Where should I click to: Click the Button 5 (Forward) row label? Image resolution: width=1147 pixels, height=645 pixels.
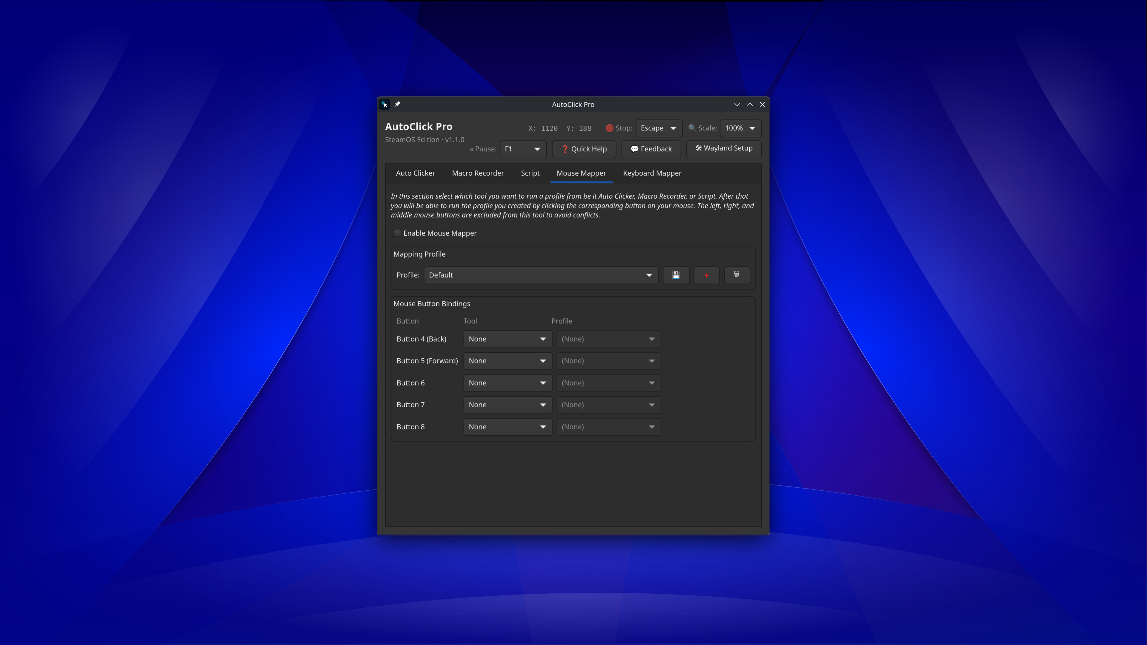point(427,361)
